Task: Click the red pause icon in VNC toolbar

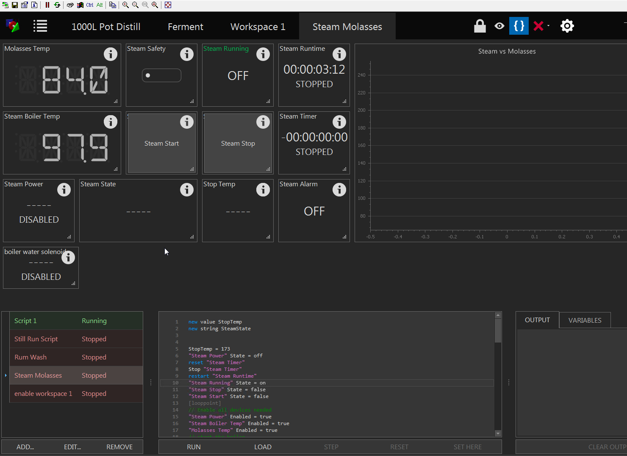Action: pos(47,5)
